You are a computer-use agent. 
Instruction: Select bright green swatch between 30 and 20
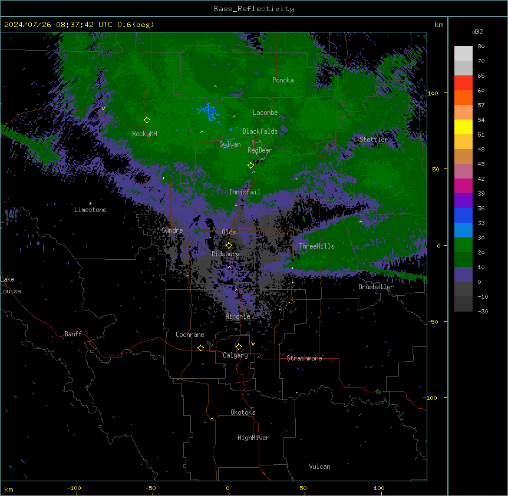(x=463, y=245)
